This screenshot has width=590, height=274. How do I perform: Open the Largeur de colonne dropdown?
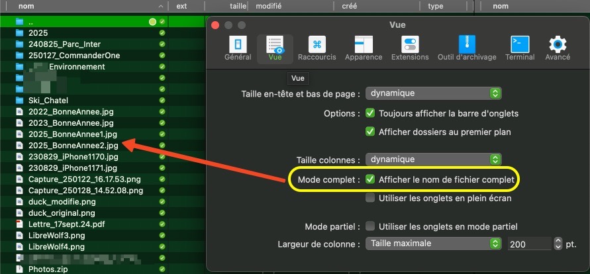tap(434, 244)
